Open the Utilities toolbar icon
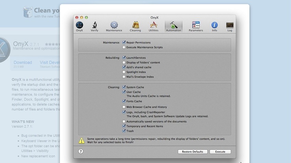291x163 pixels. click(x=153, y=26)
